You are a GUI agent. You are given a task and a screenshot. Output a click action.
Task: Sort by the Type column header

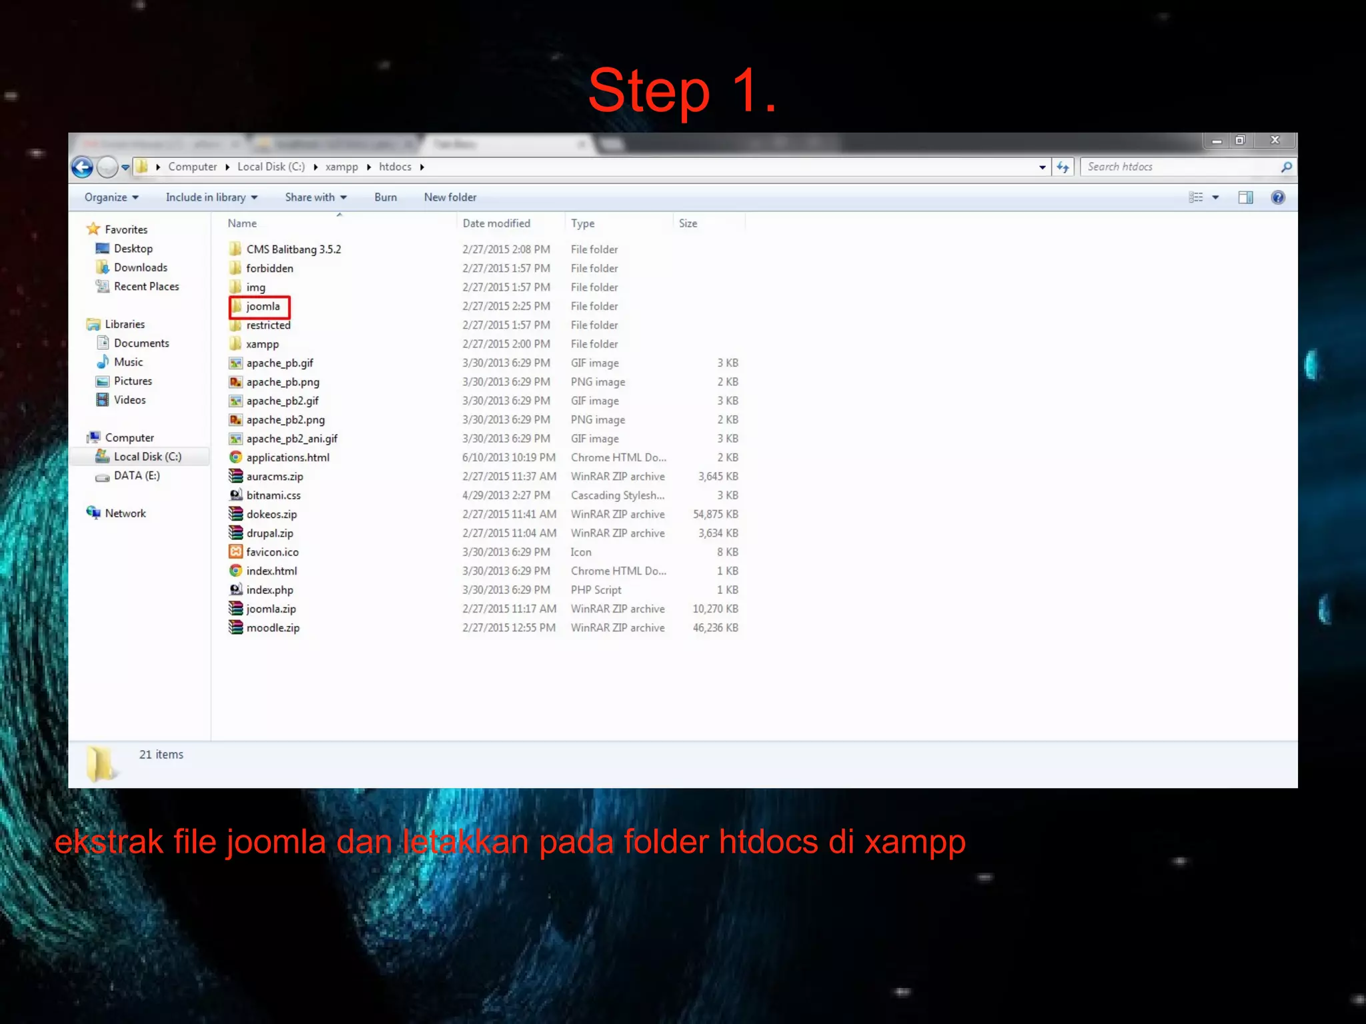[582, 223]
